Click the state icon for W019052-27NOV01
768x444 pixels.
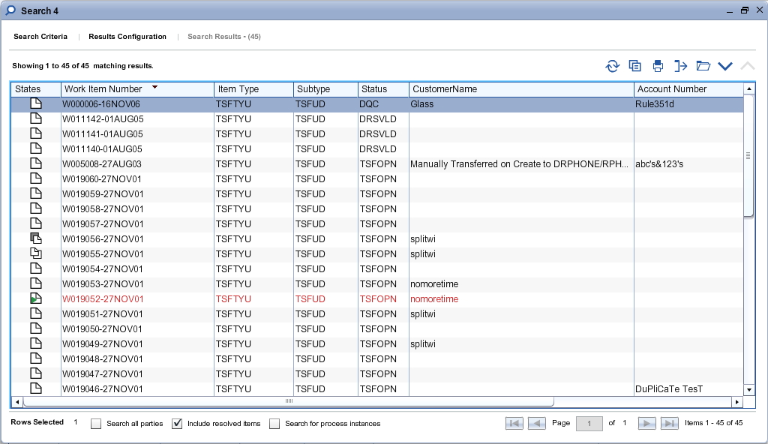(35, 299)
